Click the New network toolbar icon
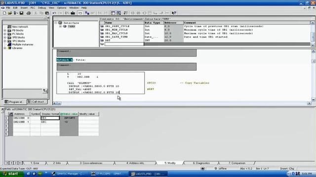 tap(126, 13)
